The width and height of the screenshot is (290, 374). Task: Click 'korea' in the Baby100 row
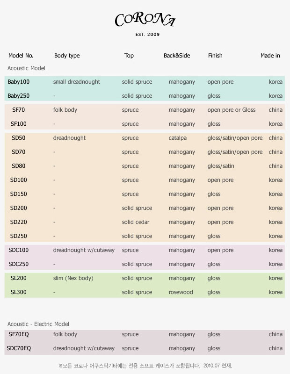pyautogui.click(x=275, y=82)
